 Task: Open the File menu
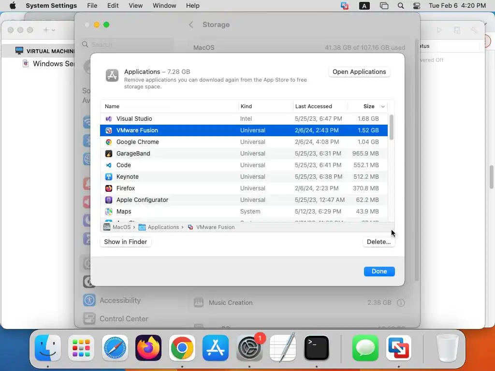point(92,6)
